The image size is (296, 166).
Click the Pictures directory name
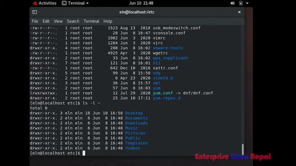(x=136, y=133)
